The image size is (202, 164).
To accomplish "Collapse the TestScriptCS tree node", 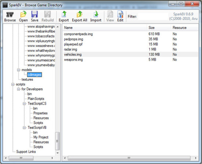I will pos(24,104).
